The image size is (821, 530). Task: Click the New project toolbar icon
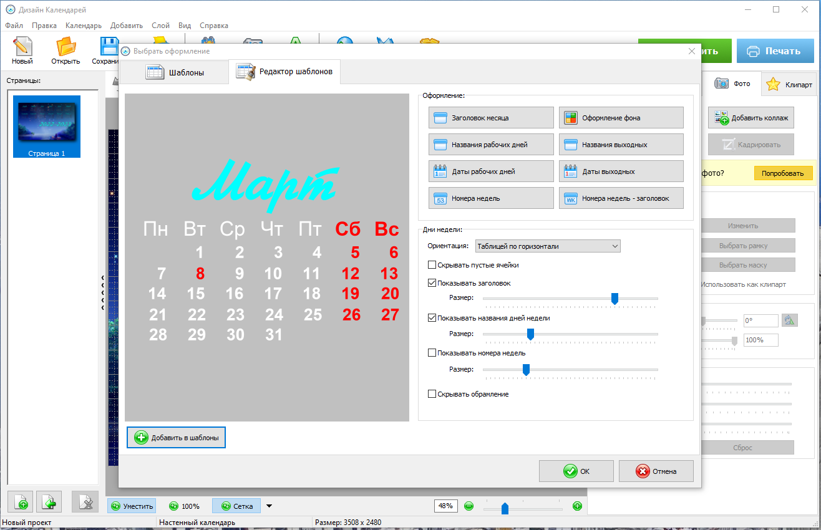[22, 50]
